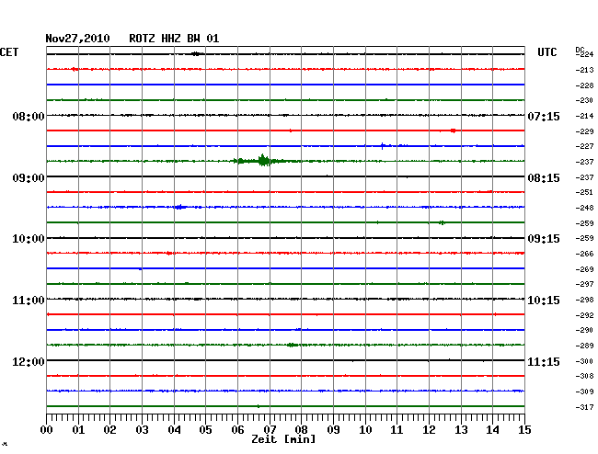The width and height of the screenshot is (598, 454).
Task: Click the 00 minute axis label
Action: (47, 430)
